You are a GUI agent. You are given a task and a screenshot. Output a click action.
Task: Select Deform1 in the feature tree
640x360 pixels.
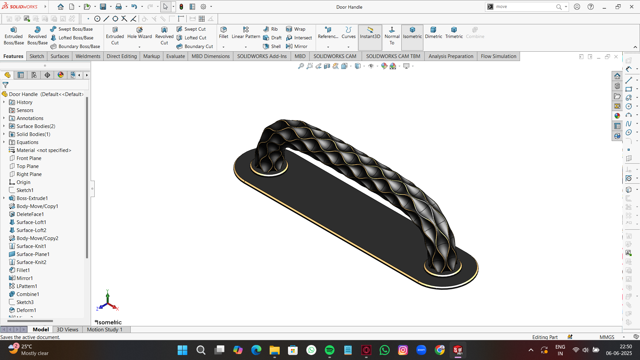[x=23, y=310]
